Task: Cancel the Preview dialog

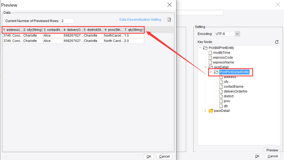Action: (164, 156)
